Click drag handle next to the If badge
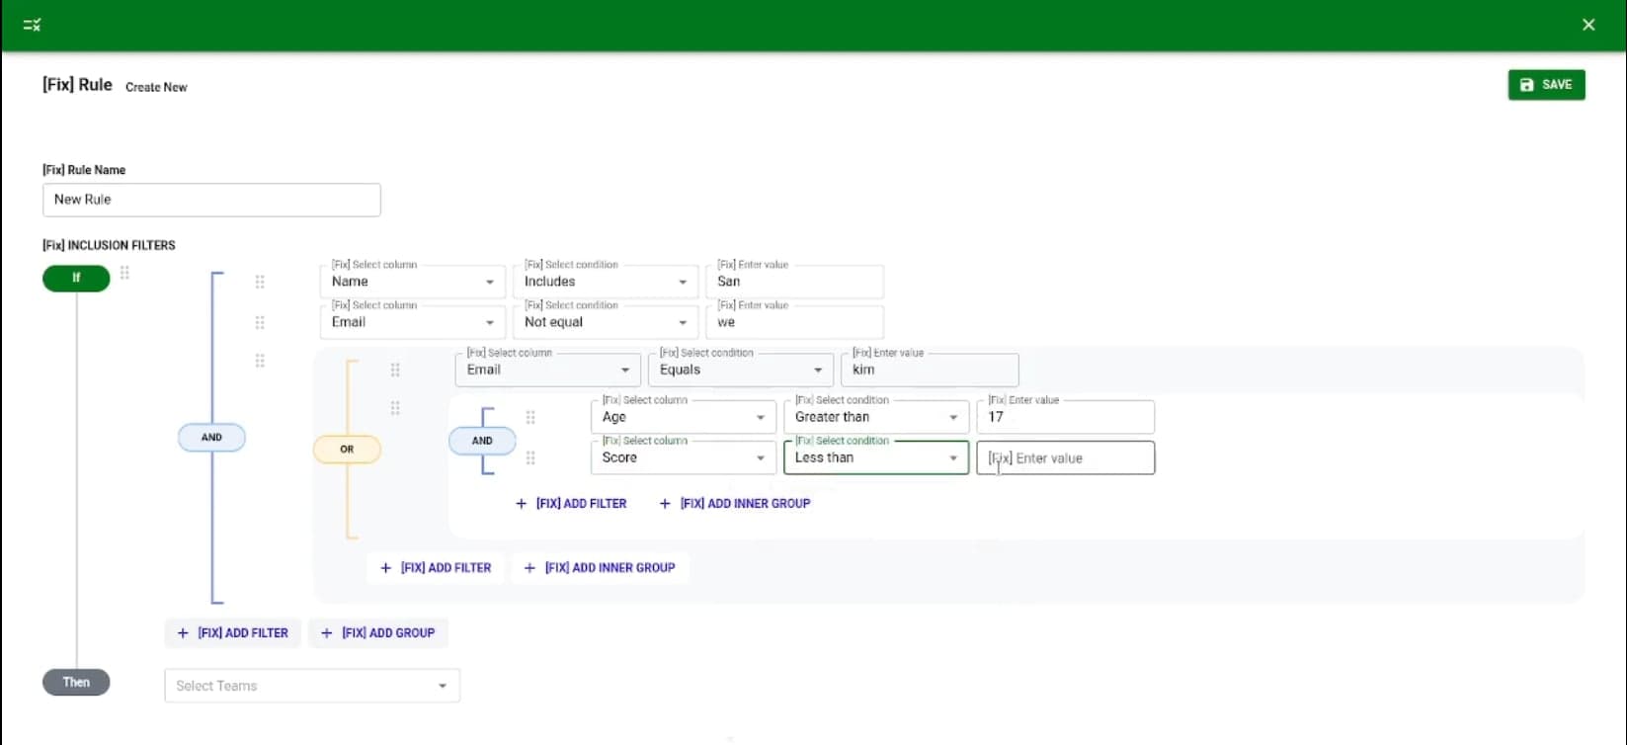 click(124, 273)
